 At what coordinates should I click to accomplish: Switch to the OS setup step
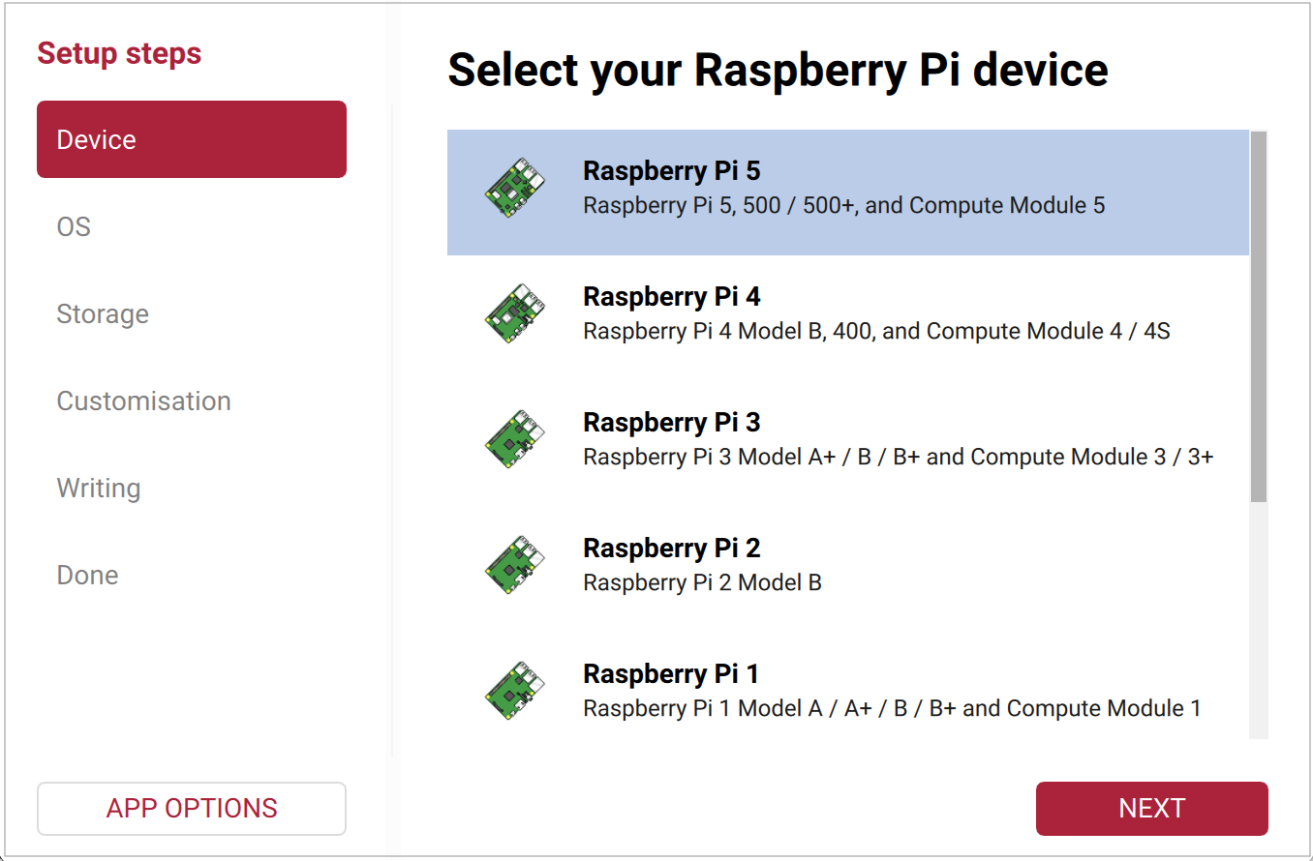click(x=191, y=226)
